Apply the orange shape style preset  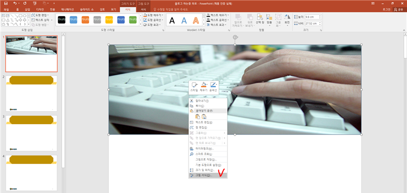pyautogui.click(x=86, y=20)
